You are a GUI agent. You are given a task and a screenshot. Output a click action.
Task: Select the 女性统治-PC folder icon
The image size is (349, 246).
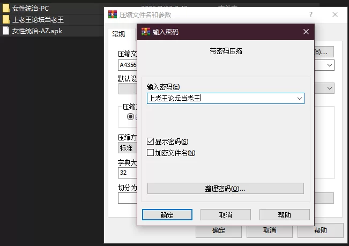(x=6, y=8)
